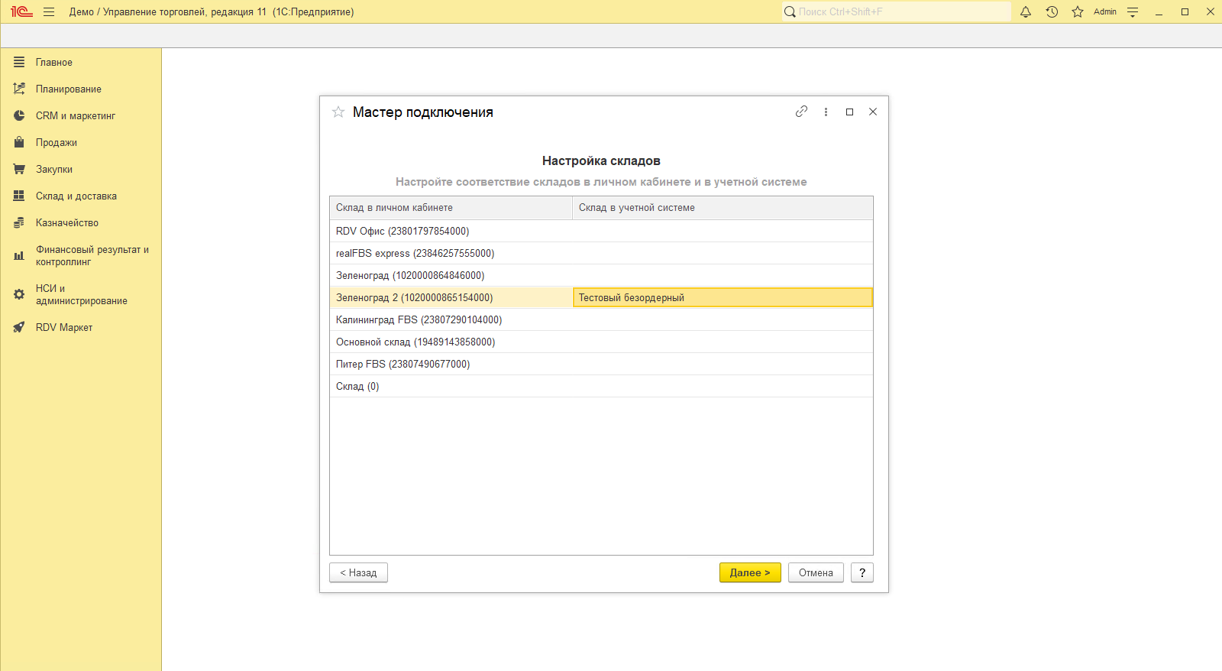The width and height of the screenshot is (1222, 671).
Task: Click the Отмена button
Action: [x=815, y=573]
